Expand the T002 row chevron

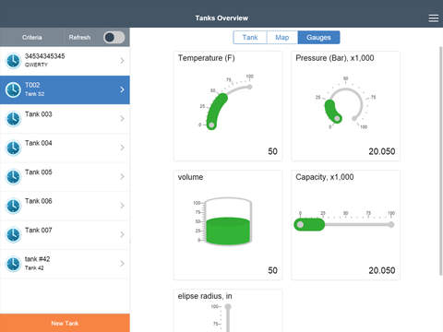(122, 89)
